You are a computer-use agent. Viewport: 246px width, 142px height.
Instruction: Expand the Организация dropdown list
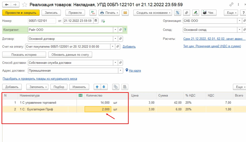pos(239,21)
